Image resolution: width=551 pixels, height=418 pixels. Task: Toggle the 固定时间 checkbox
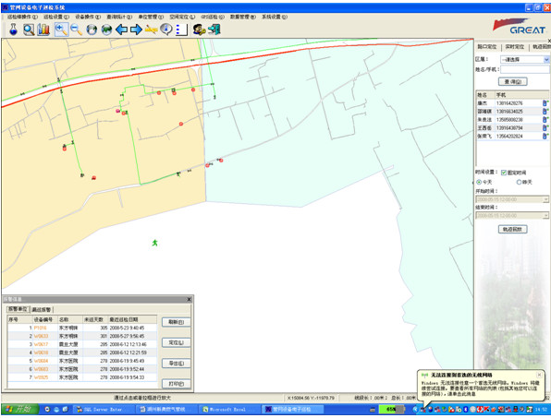click(x=504, y=173)
